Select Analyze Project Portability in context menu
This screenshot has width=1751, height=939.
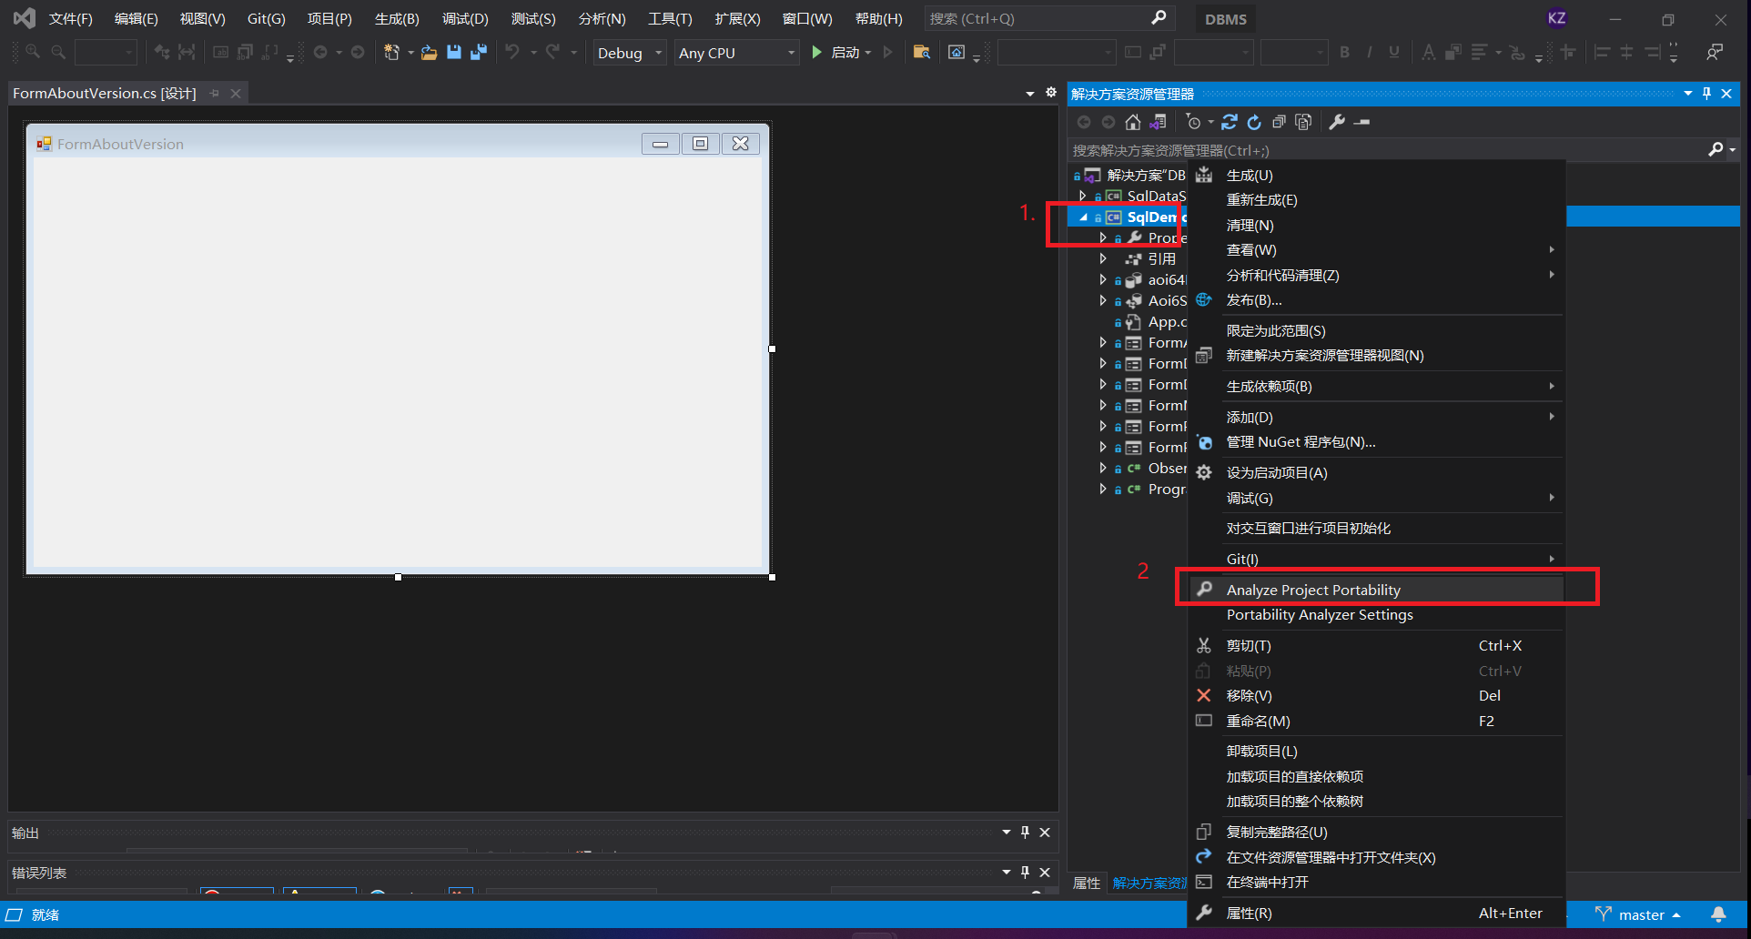click(1376, 590)
